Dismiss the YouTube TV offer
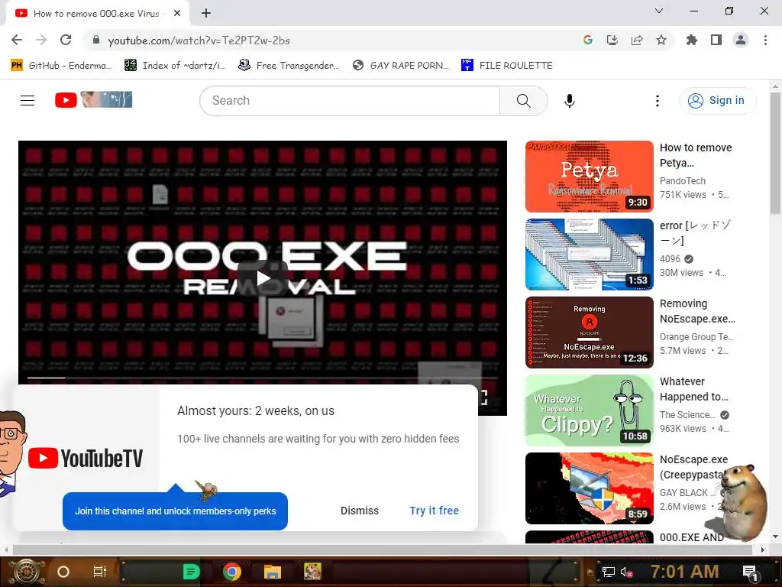782x587 pixels. 360,511
